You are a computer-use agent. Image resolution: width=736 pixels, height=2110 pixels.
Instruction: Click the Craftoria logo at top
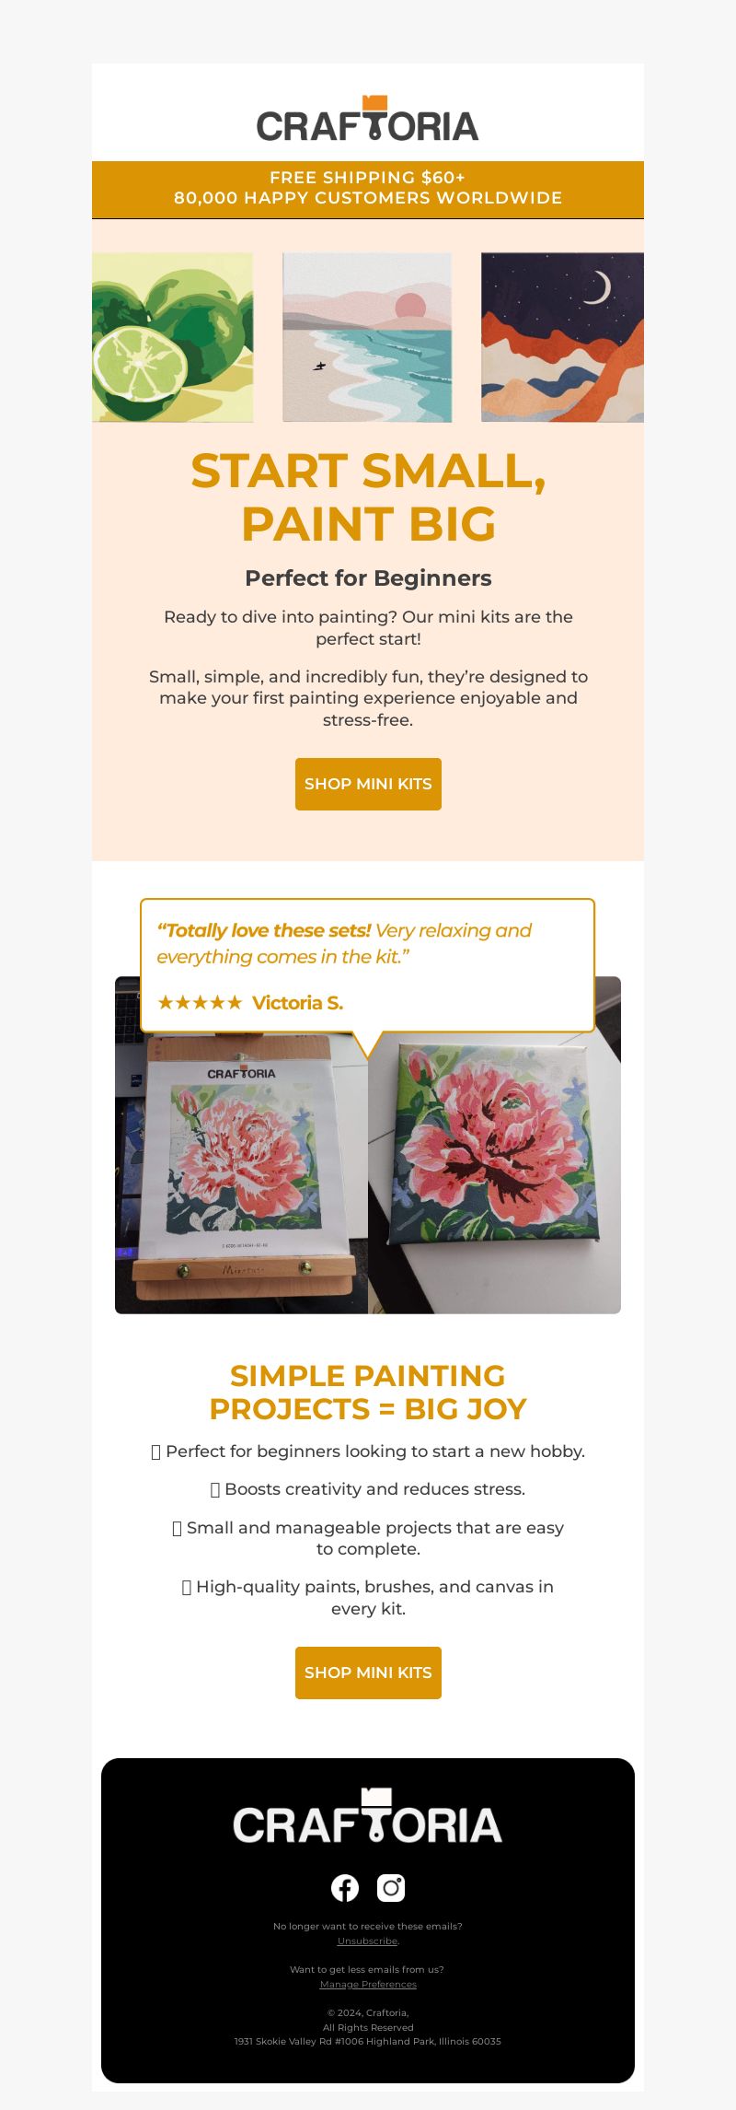coord(368,118)
